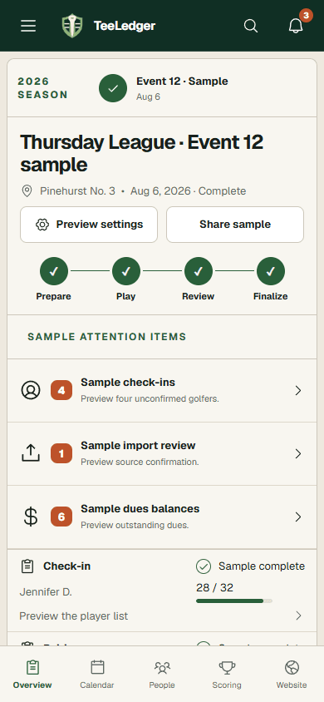This screenshot has width=324, height=702.
Task: Click Preview source confirmation text
Action: point(140,462)
